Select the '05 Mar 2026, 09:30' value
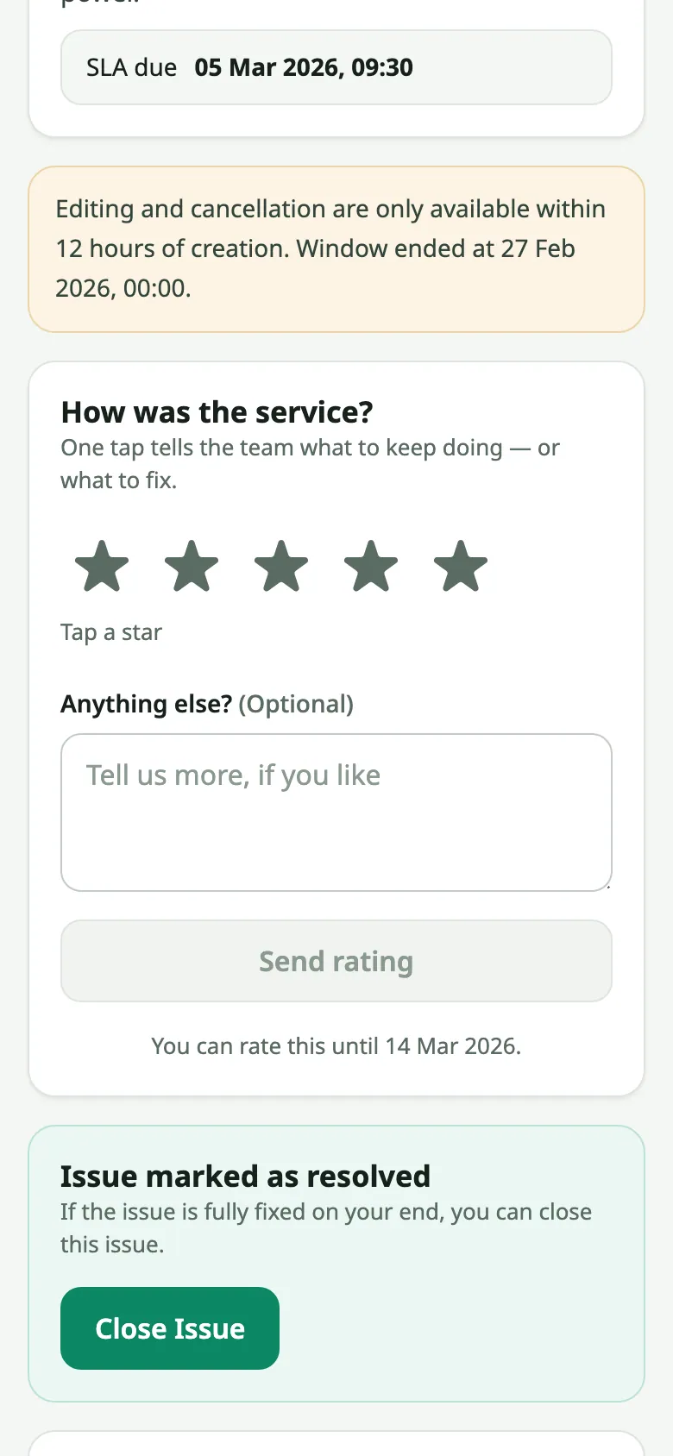 click(304, 67)
